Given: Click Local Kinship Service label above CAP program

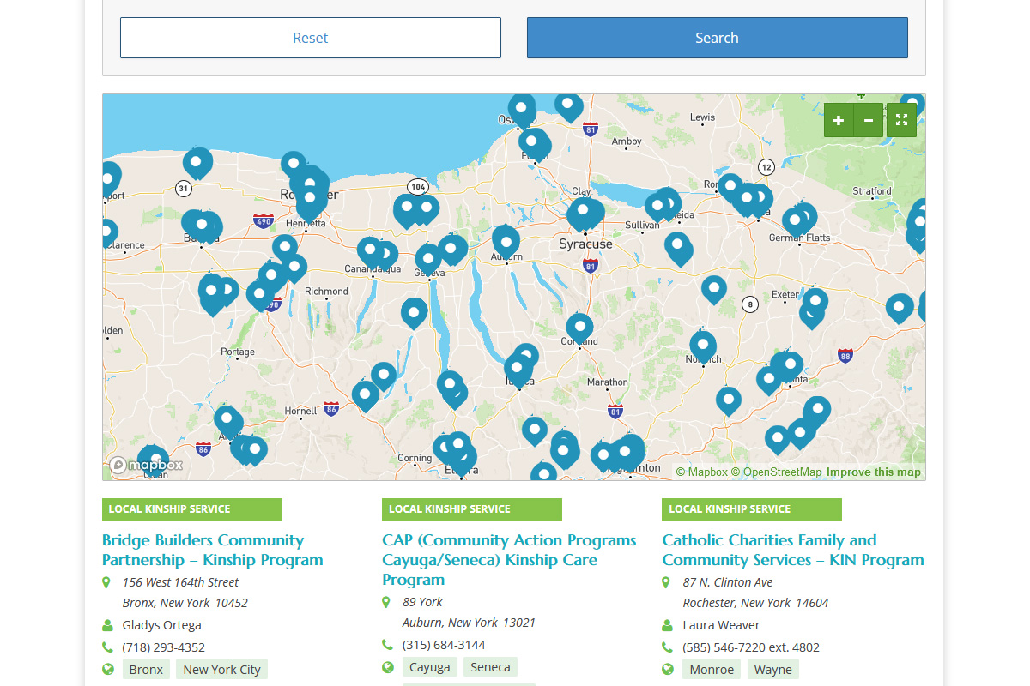Looking at the screenshot, I should tap(472, 509).
